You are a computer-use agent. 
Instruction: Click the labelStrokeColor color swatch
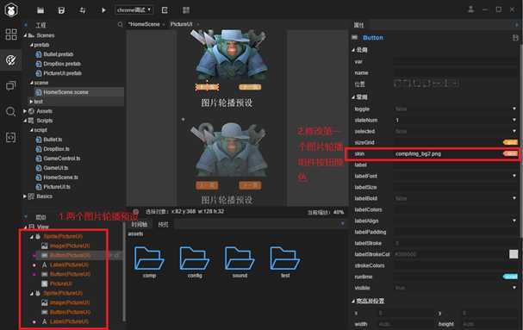[x=514, y=254]
